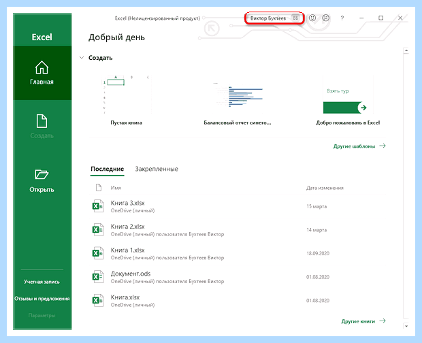Click the document icon in the list header
Image resolution: width=422 pixels, height=343 pixels.
[99, 188]
